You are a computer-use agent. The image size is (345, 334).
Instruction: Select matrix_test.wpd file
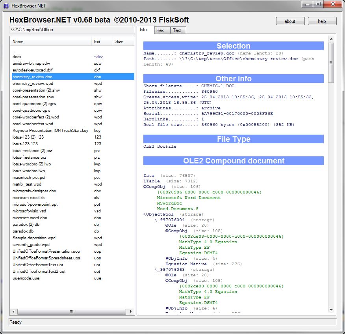73,184
